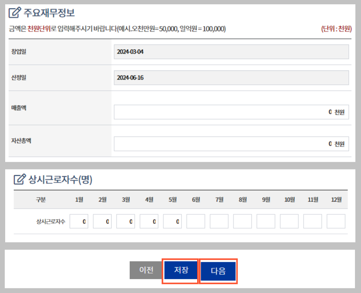Click the empty 6월 worker count input

pos(196,221)
